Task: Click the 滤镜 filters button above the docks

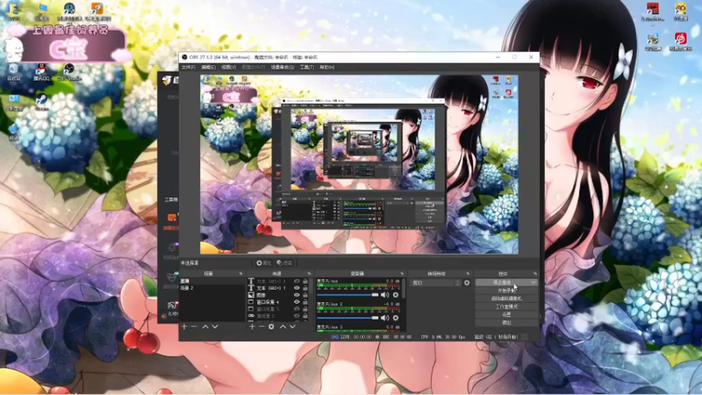Action: point(284,262)
